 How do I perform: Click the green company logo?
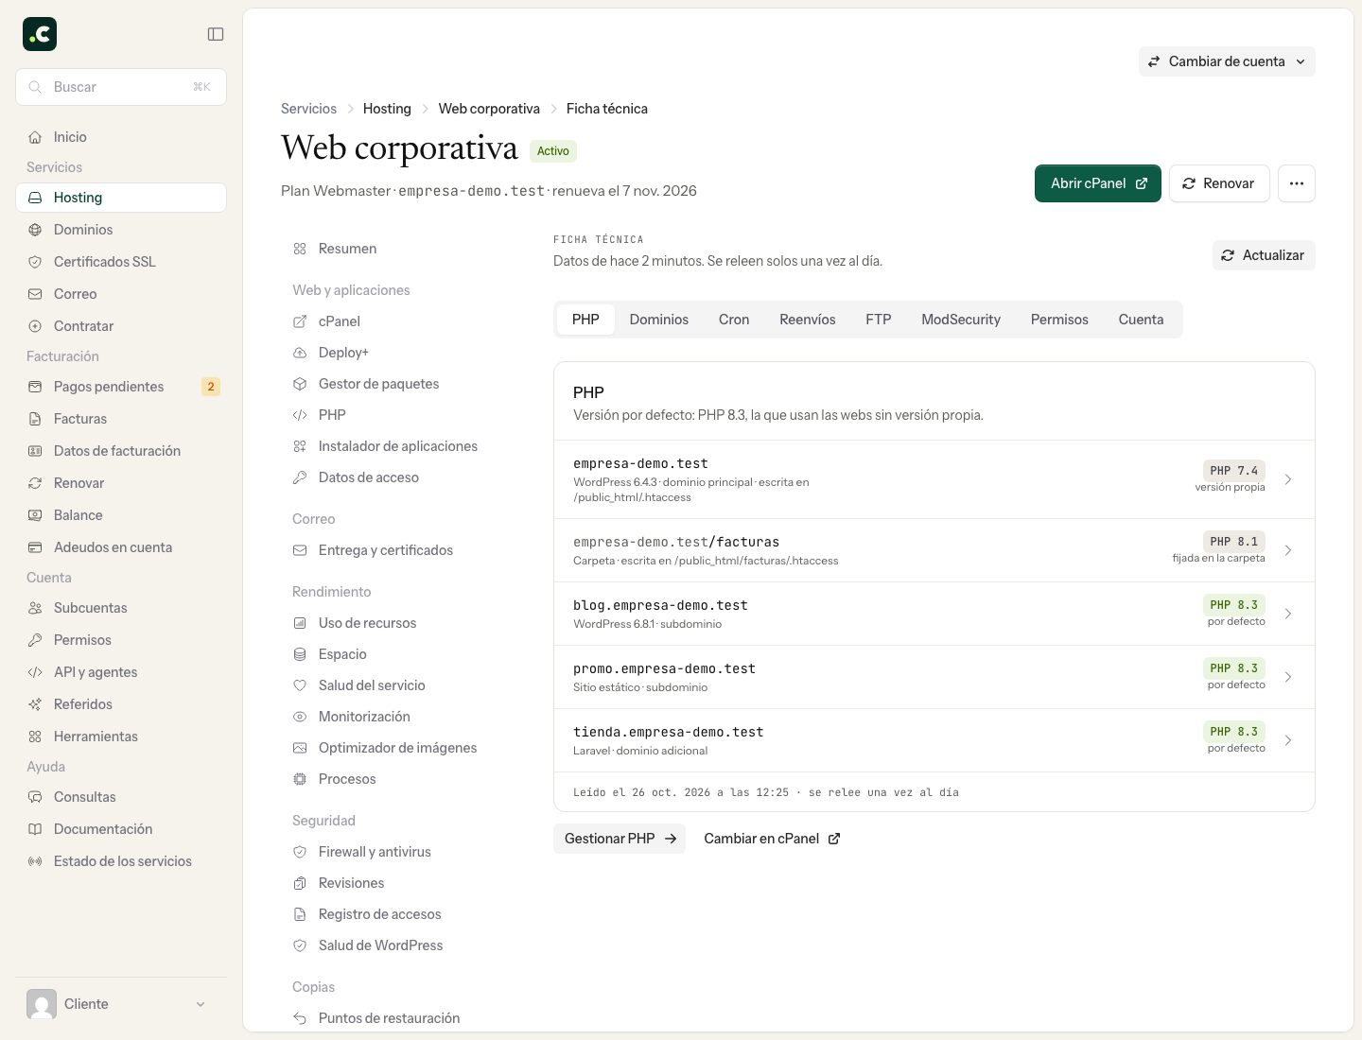(x=40, y=34)
